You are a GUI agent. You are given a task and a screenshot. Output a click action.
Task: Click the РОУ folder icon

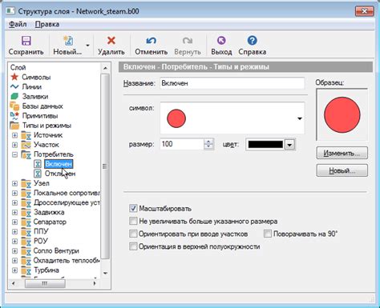26,241
